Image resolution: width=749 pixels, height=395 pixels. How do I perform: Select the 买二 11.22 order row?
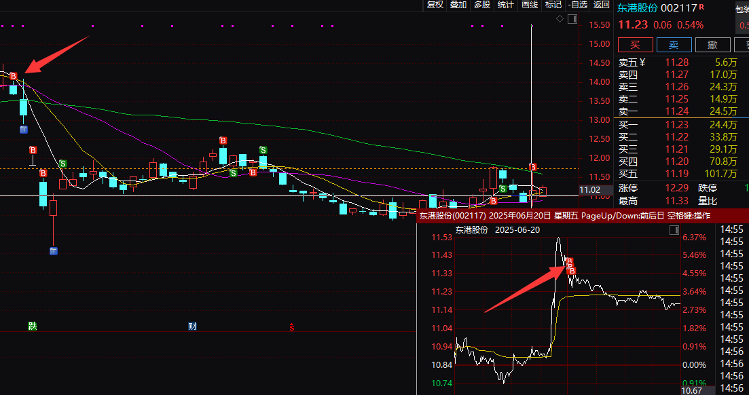pos(678,137)
